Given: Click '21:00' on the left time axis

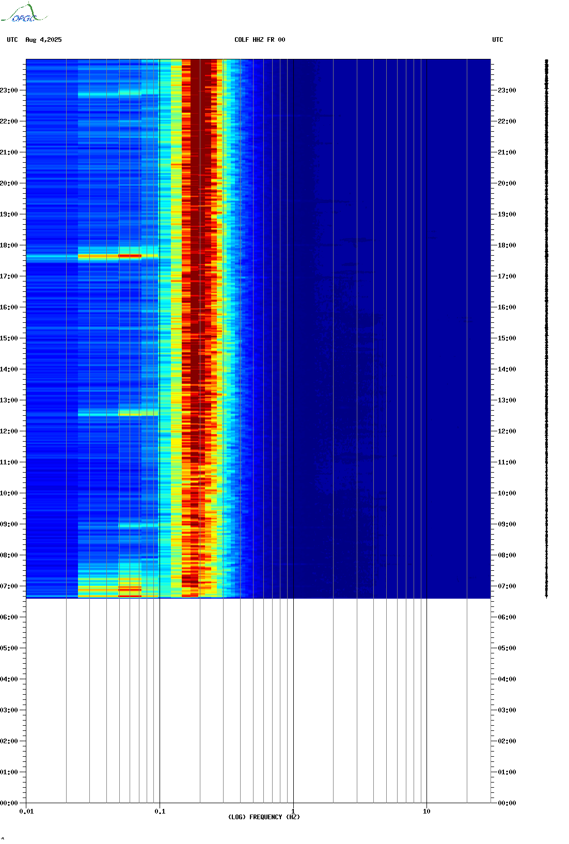Looking at the screenshot, I should 9,152.
